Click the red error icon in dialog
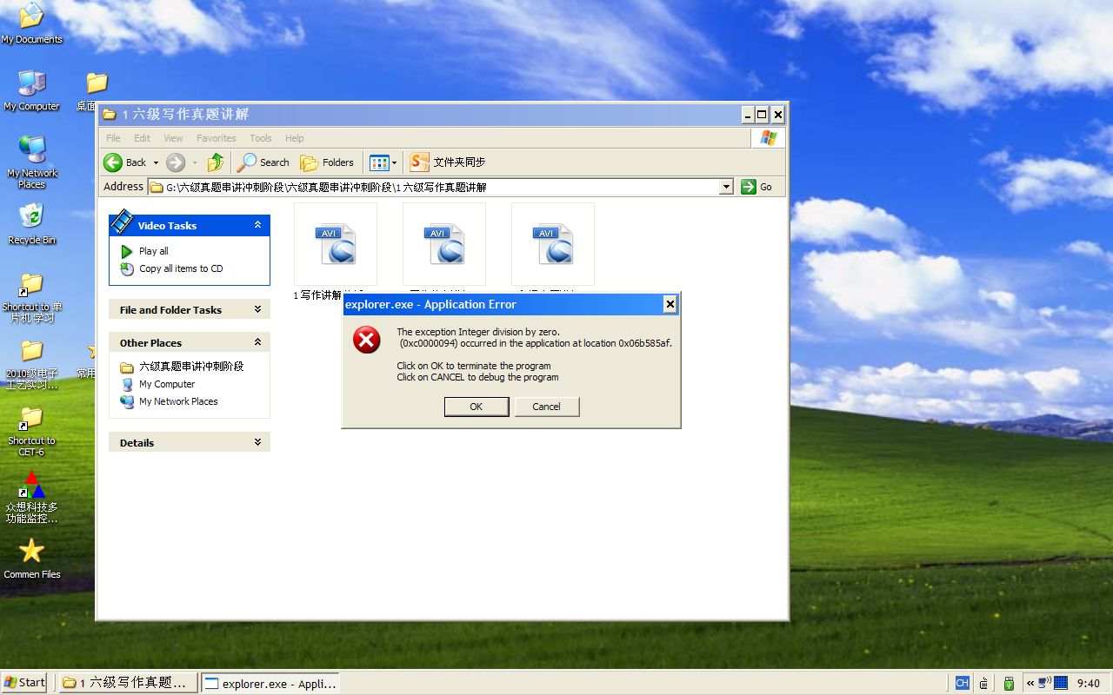The height and width of the screenshot is (695, 1113). tap(367, 340)
